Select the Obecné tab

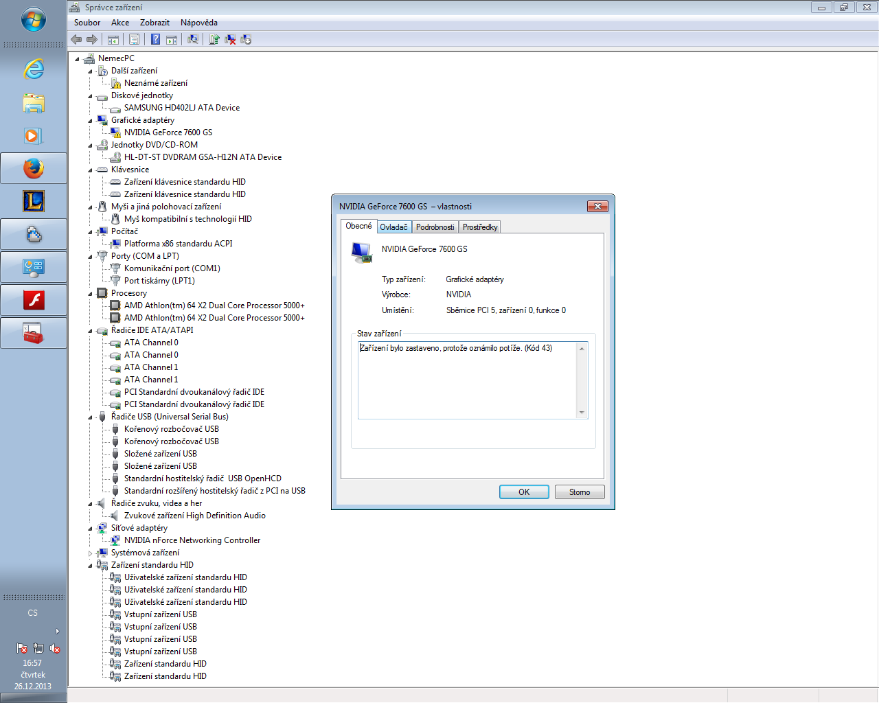[x=358, y=226]
